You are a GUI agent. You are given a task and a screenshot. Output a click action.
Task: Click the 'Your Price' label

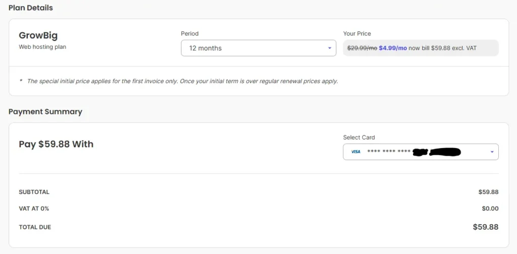(357, 34)
